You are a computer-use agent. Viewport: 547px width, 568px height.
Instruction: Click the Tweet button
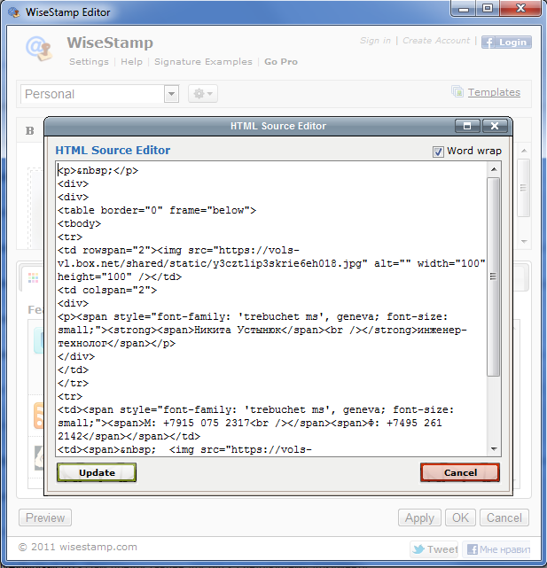click(x=434, y=549)
